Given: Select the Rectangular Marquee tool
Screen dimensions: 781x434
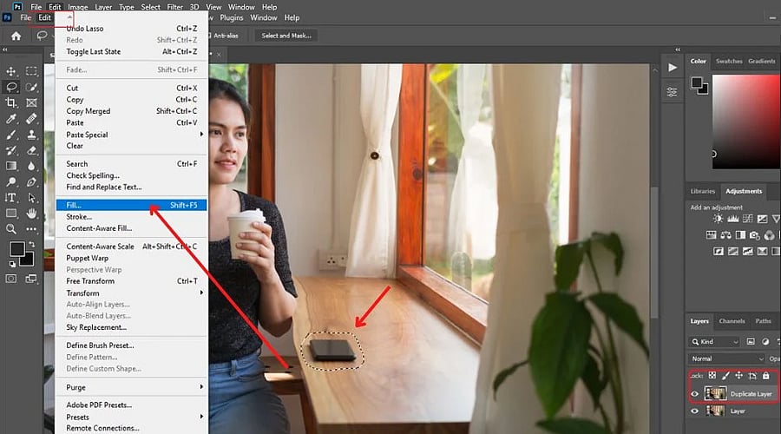Looking at the screenshot, I should [x=31, y=71].
